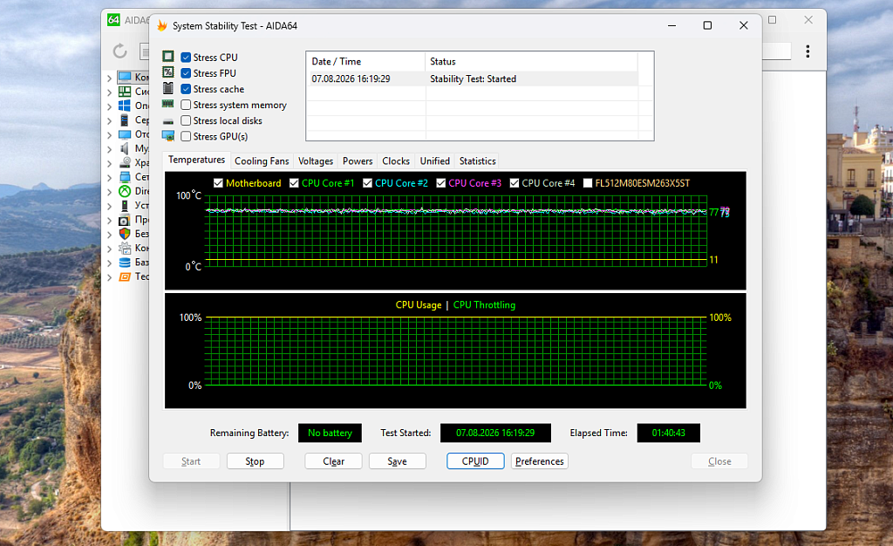Select the network computer icon in the AIDA64 tree
The width and height of the screenshot is (893, 546).
(125, 176)
